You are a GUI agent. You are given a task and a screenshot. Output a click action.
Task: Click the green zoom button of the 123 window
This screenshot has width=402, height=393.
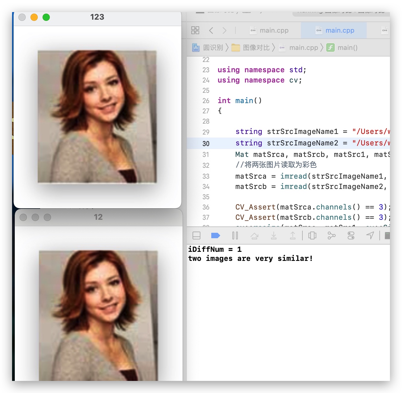click(x=46, y=17)
